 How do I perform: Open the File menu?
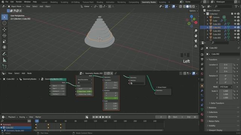[7, 2]
